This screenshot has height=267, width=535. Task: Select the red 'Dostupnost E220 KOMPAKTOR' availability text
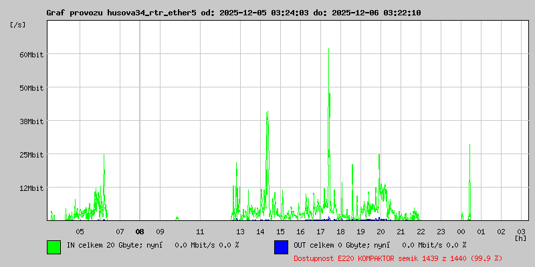[397, 258]
